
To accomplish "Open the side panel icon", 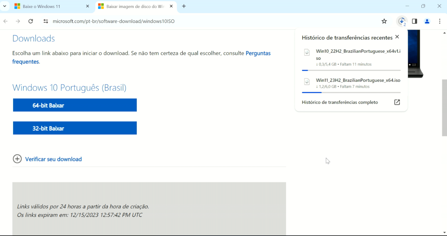I will pyautogui.click(x=414, y=21).
